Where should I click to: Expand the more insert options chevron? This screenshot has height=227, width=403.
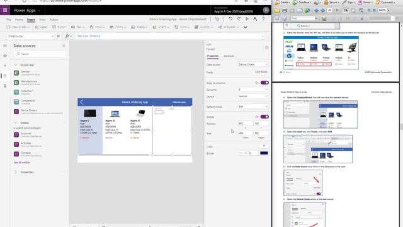[246, 27]
